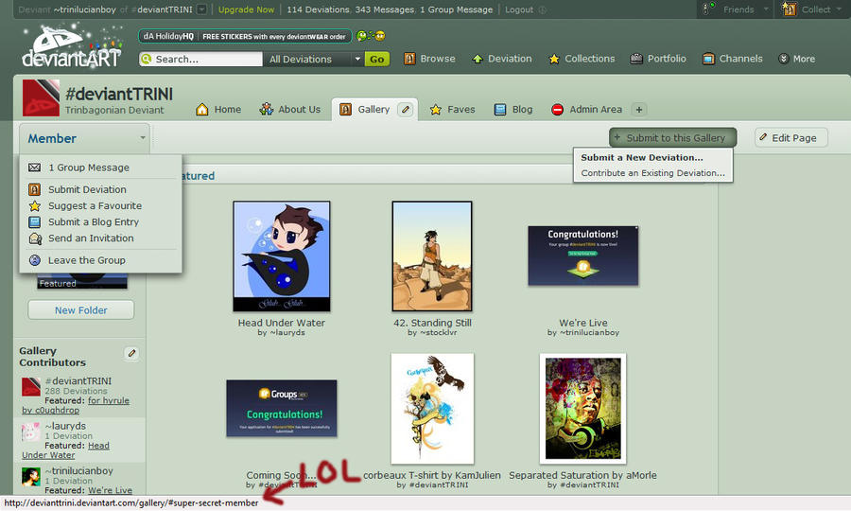Image resolution: width=851 pixels, height=511 pixels.
Task: Click the 1 Group Message link in top bar
Action: coord(457,9)
